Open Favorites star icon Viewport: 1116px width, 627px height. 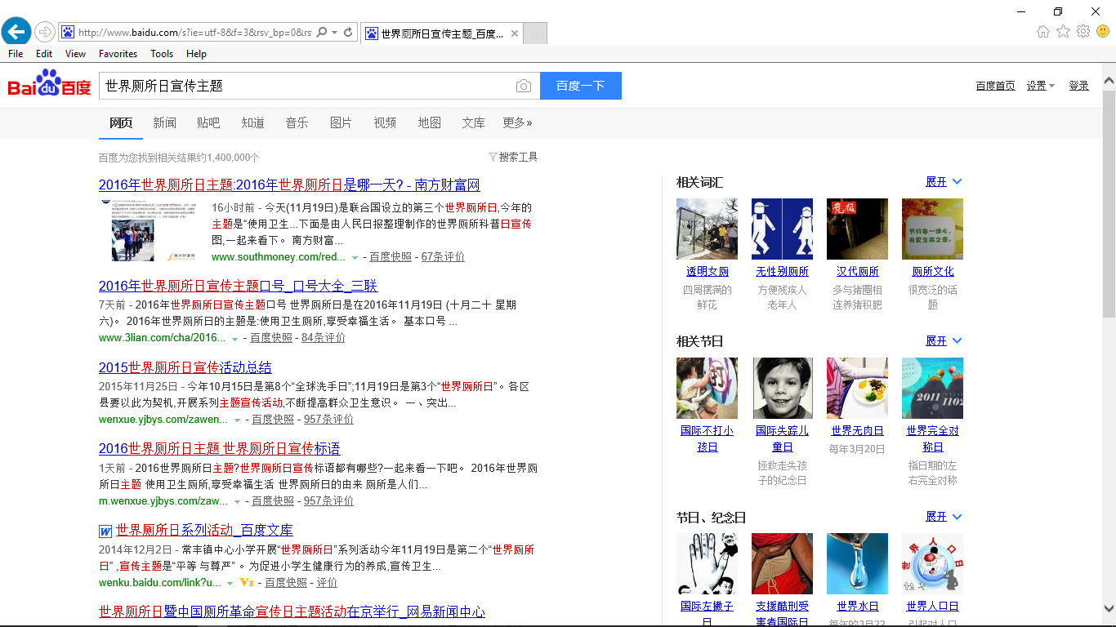click(x=1063, y=32)
